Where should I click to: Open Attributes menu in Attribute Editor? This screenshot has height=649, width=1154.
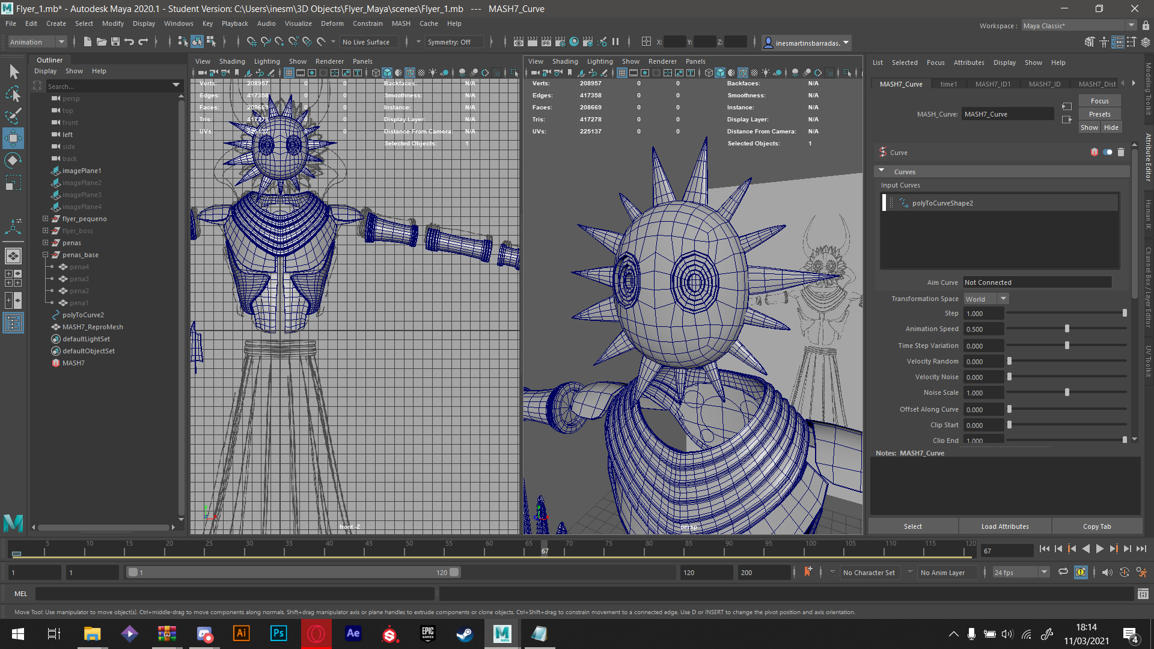[x=969, y=62]
